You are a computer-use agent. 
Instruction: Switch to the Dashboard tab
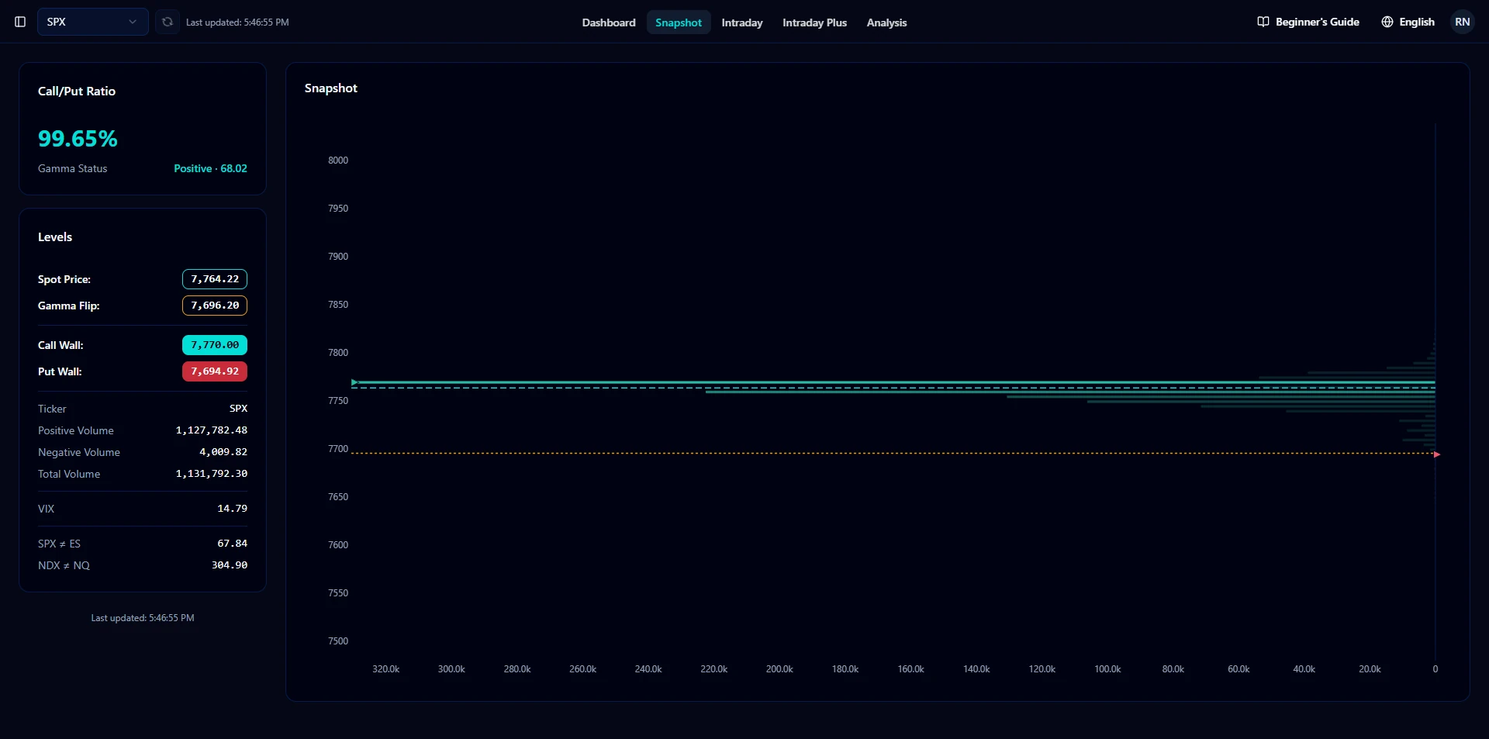(x=609, y=22)
